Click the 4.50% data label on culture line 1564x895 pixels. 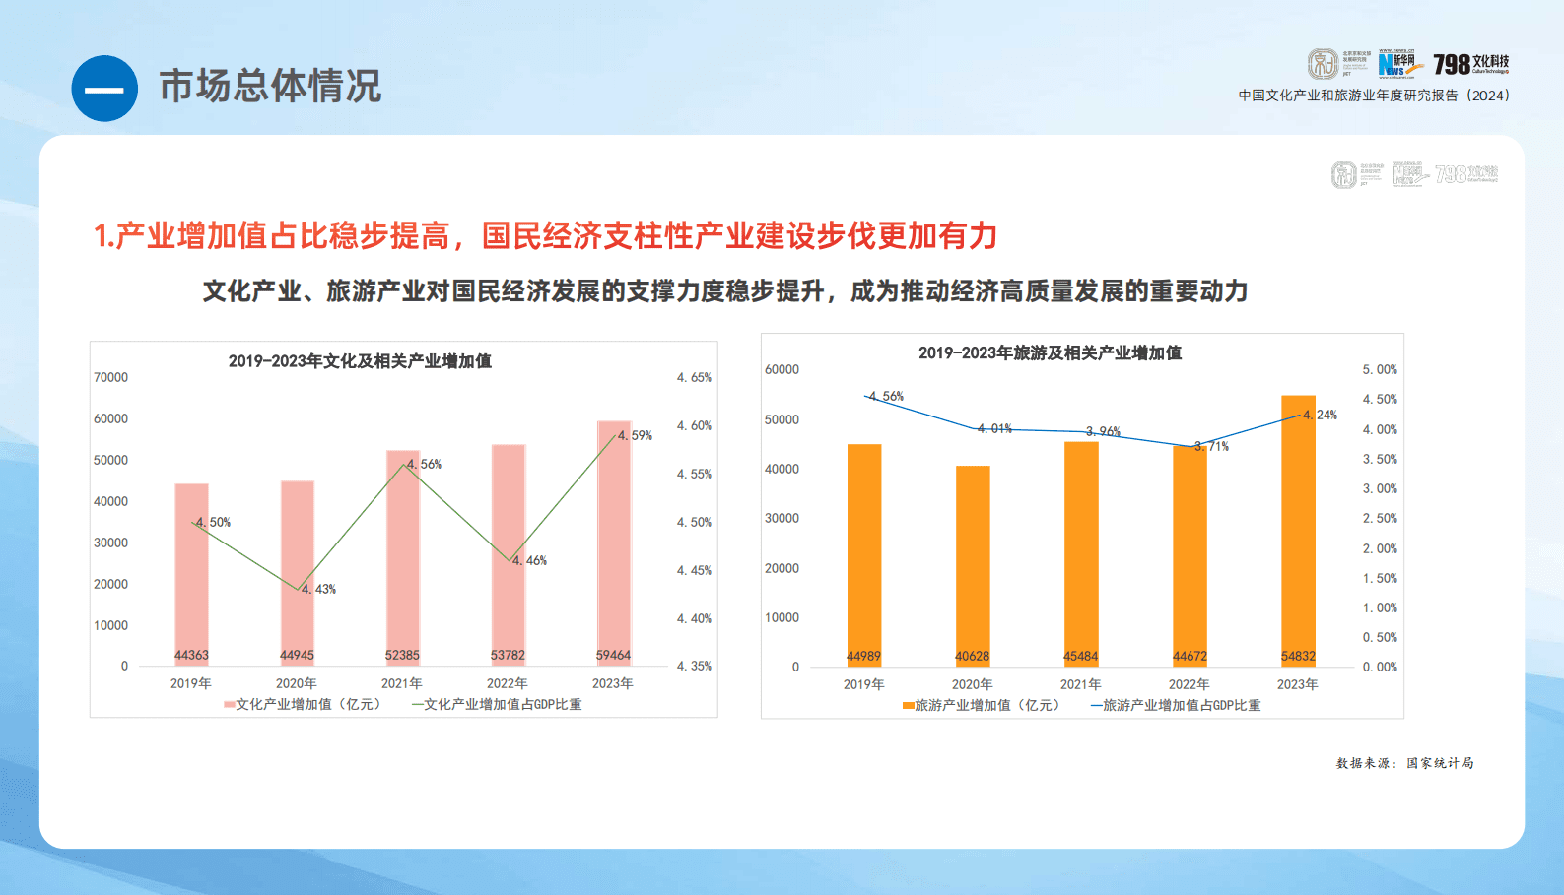point(213,523)
